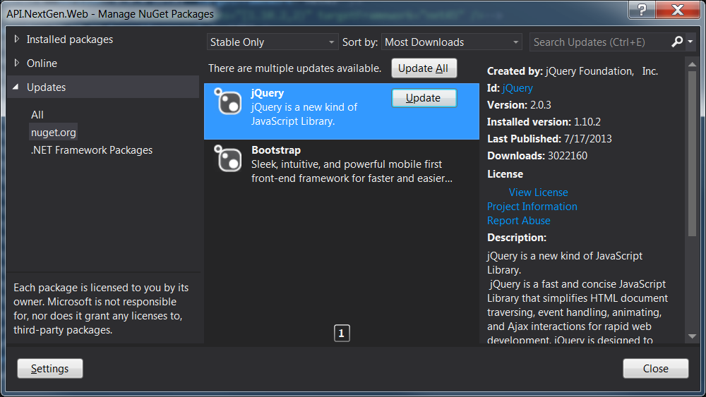Select All under Updates
Viewport: 706px width, 397px height.
[x=37, y=115]
